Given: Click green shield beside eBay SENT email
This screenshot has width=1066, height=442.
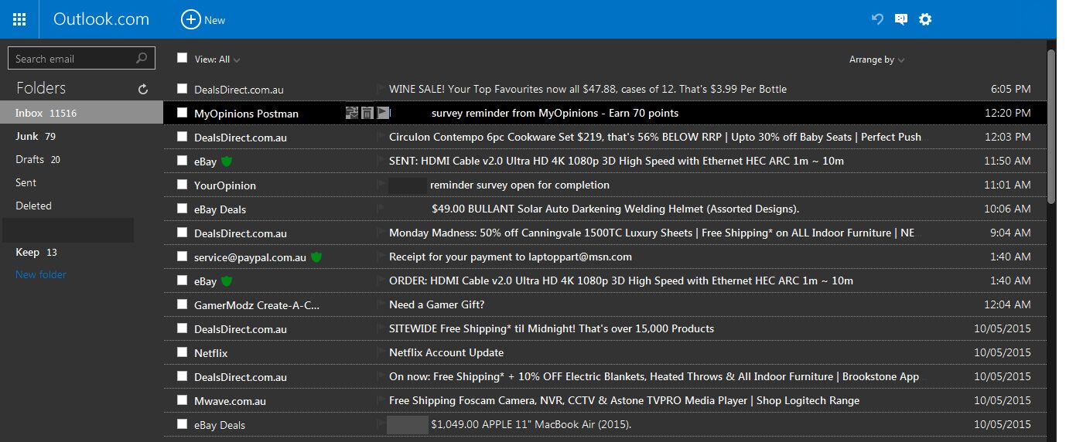Looking at the screenshot, I should coord(227,161).
